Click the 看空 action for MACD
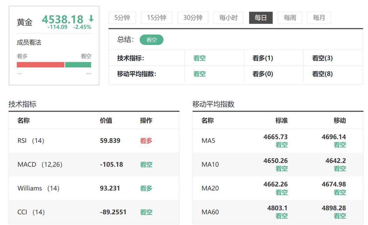 point(146,165)
